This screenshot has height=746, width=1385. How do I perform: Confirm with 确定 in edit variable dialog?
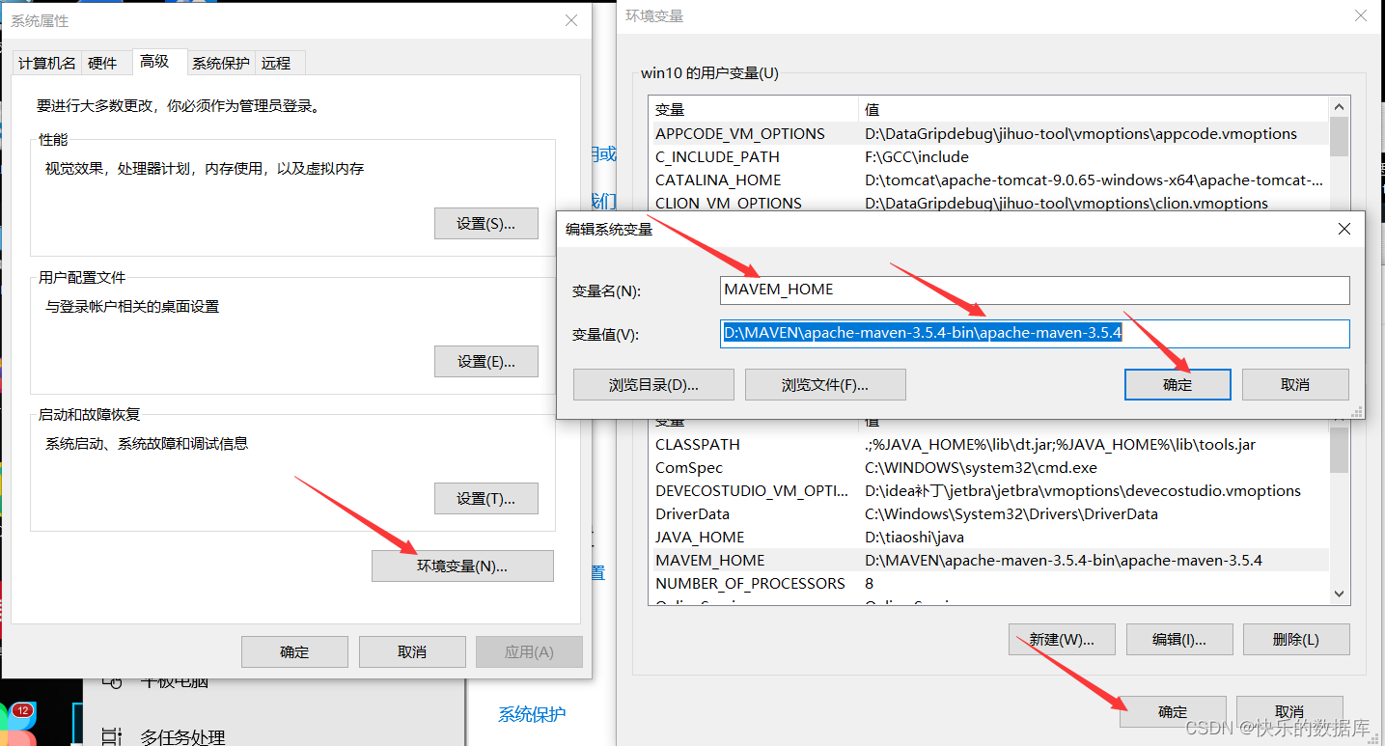[1177, 384]
